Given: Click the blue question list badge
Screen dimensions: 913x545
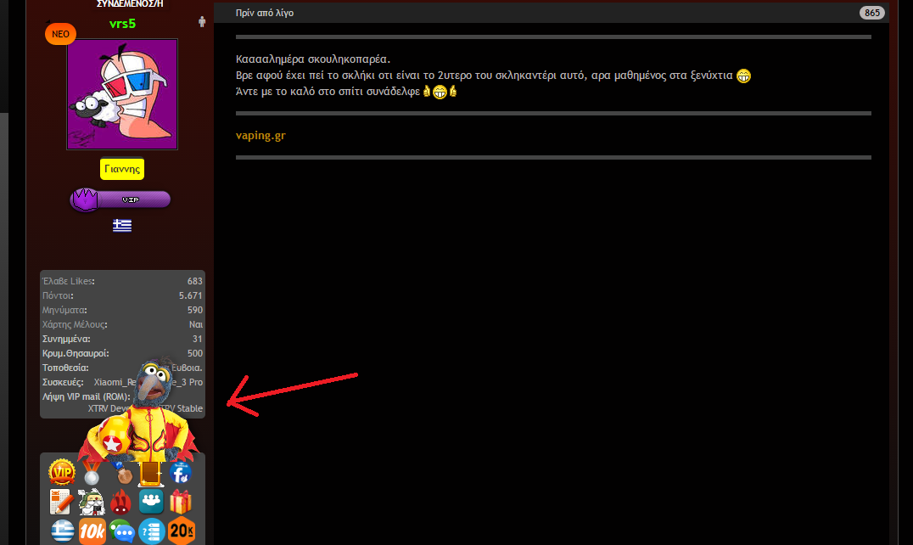Looking at the screenshot, I should pos(151,531).
